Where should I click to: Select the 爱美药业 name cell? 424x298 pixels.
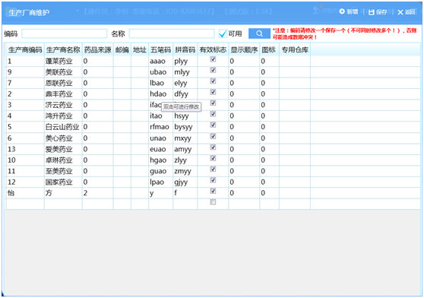coord(63,149)
